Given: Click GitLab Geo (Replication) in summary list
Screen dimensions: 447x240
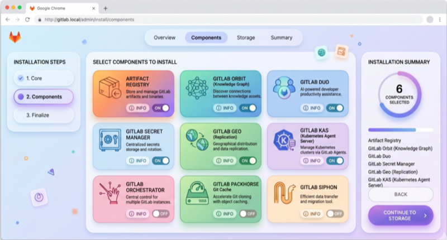Looking at the screenshot, I should [393, 172].
